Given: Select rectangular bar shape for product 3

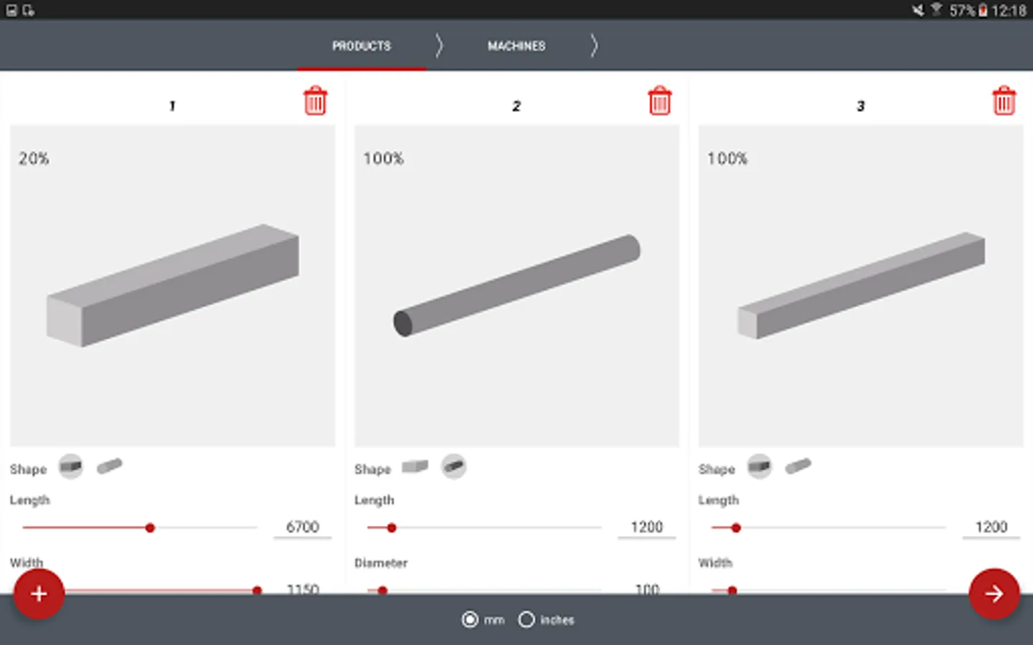Looking at the screenshot, I should coord(760,467).
